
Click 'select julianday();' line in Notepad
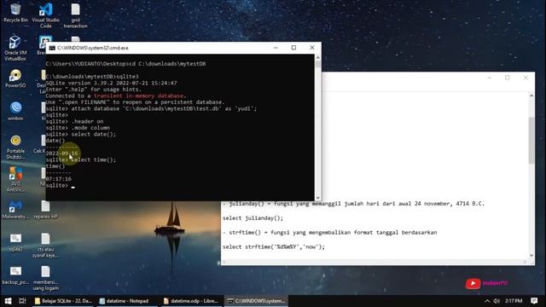point(253,218)
